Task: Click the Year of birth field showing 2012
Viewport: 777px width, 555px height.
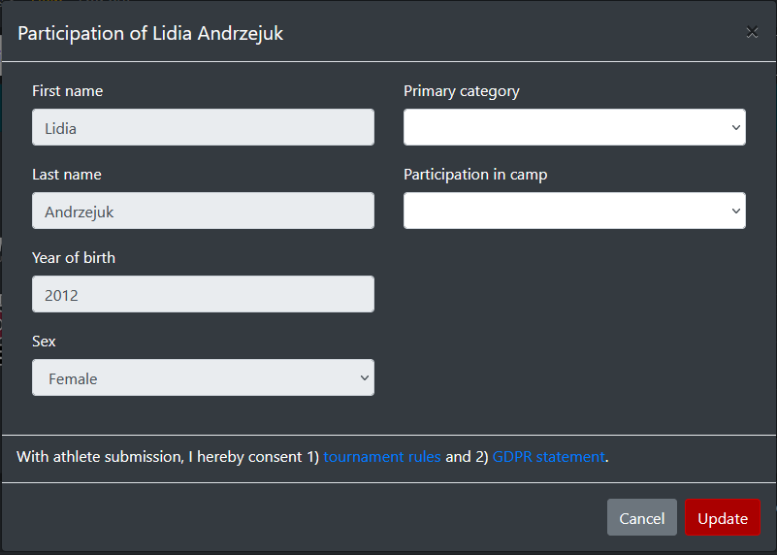Action: (x=203, y=294)
